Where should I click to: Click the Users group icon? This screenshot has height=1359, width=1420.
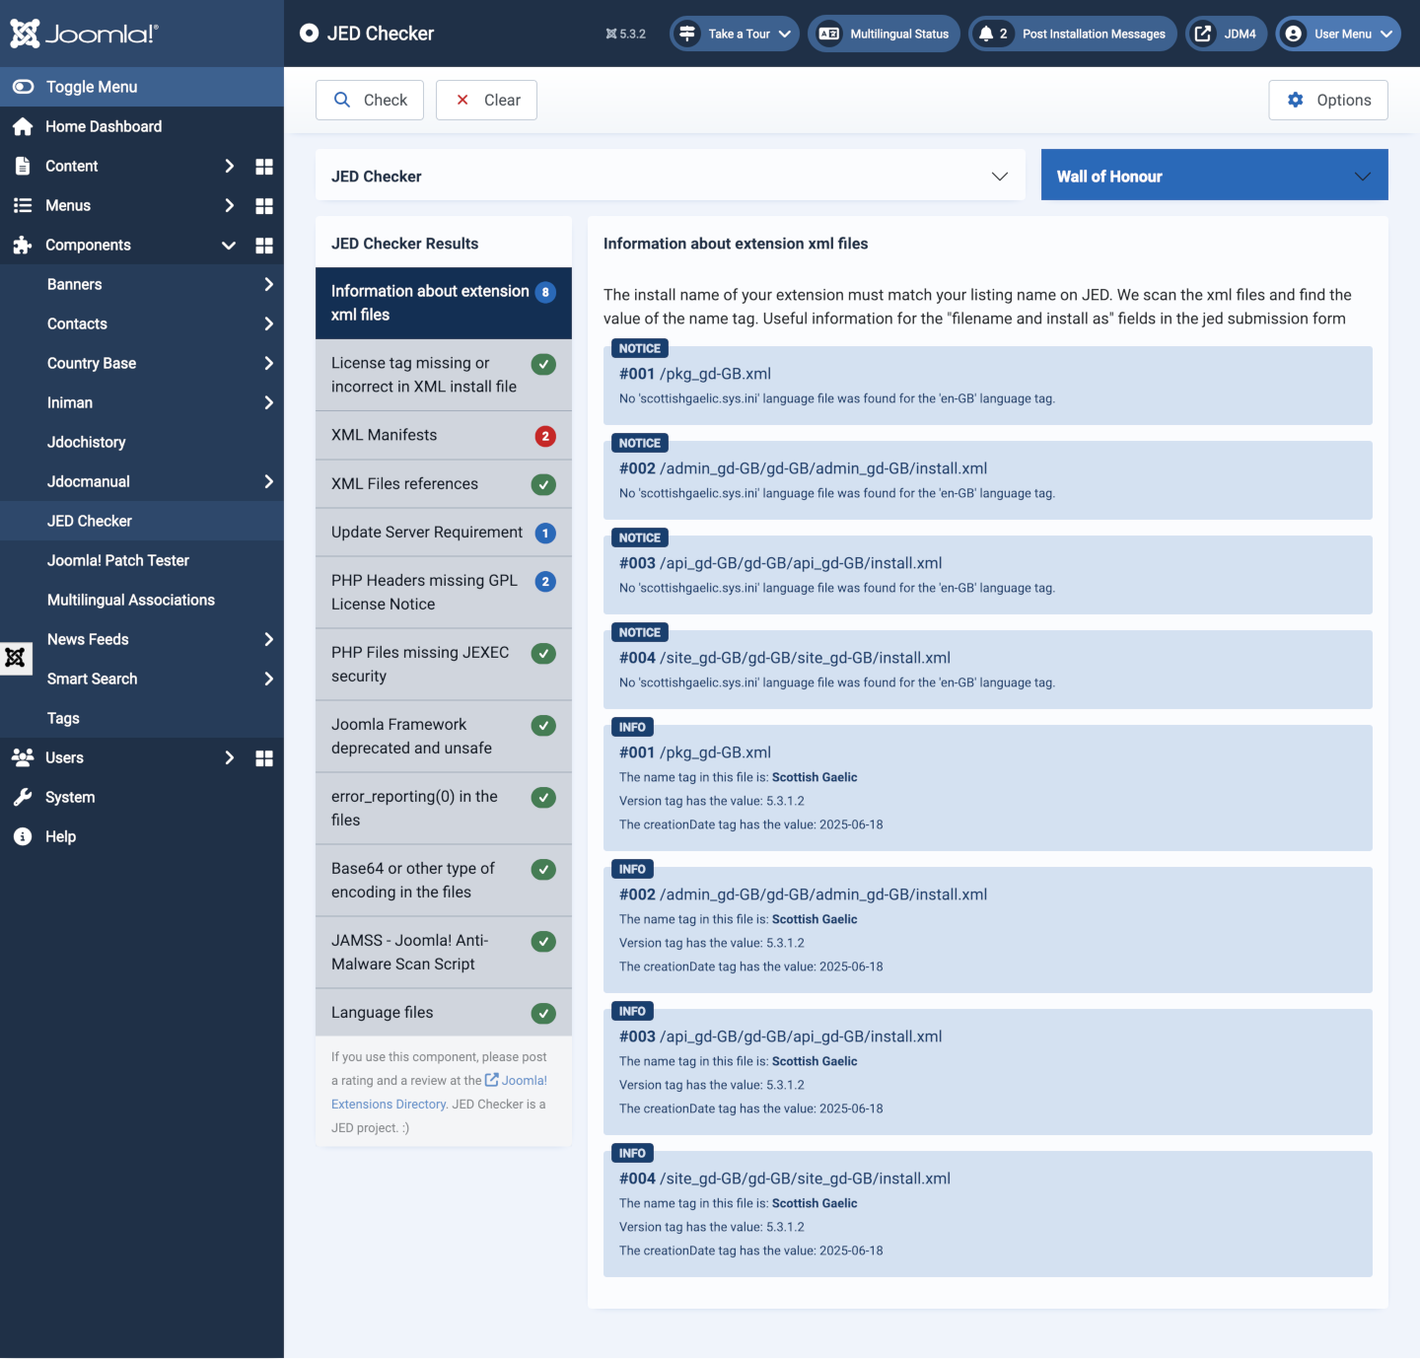point(23,757)
